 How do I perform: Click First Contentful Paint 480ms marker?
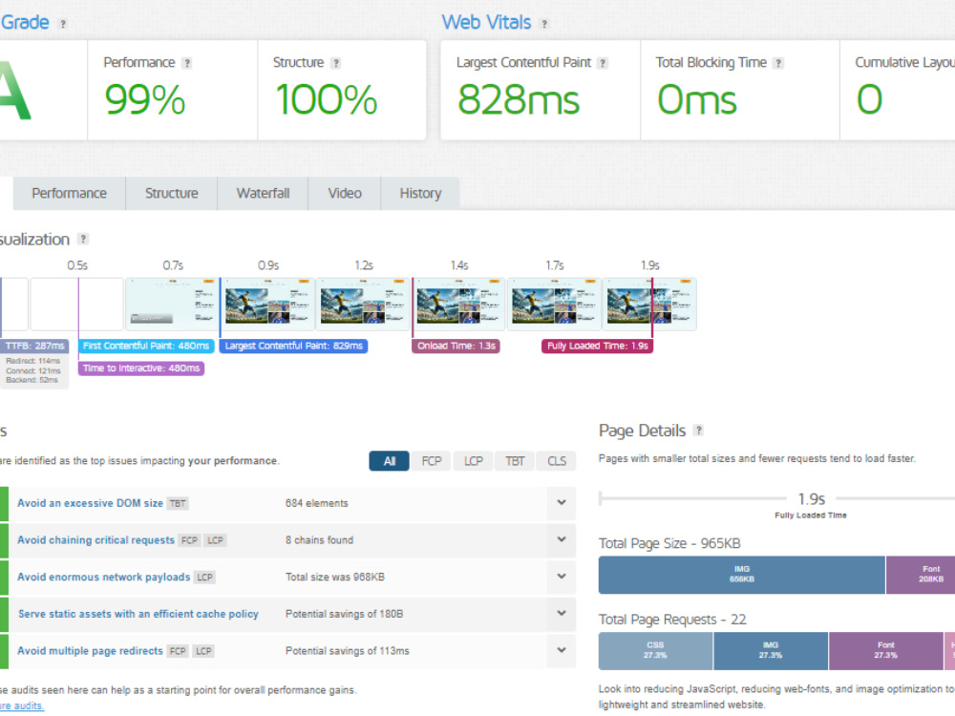pyautogui.click(x=146, y=346)
